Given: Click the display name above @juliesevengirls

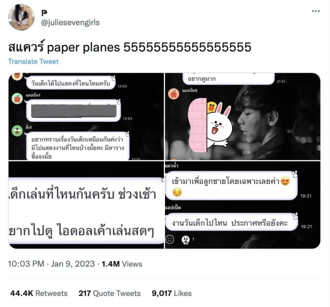Looking at the screenshot, I should (44, 13).
